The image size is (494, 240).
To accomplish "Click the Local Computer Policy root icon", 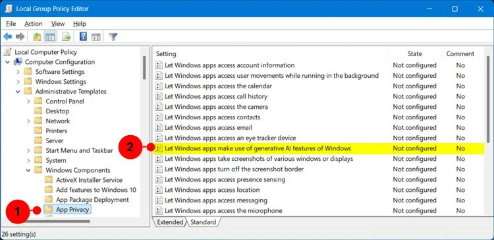I will (x=7, y=52).
